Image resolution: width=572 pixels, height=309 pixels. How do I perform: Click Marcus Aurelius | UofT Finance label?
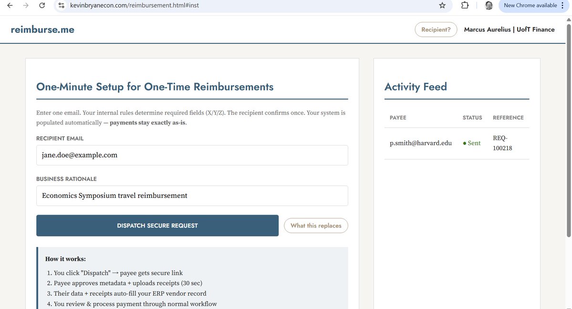click(509, 30)
